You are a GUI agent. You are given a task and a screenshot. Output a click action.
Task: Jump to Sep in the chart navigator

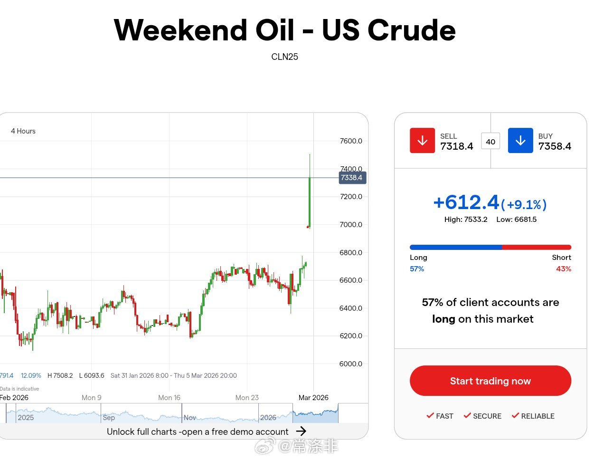(x=109, y=417)
